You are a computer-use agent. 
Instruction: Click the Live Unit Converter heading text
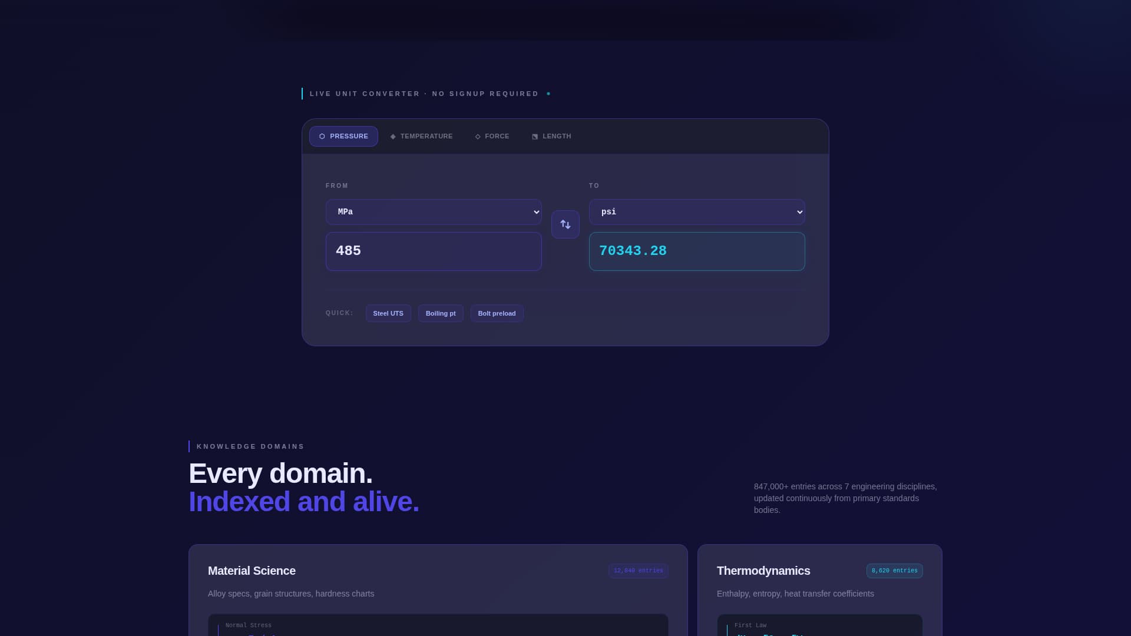coord(424,94)
